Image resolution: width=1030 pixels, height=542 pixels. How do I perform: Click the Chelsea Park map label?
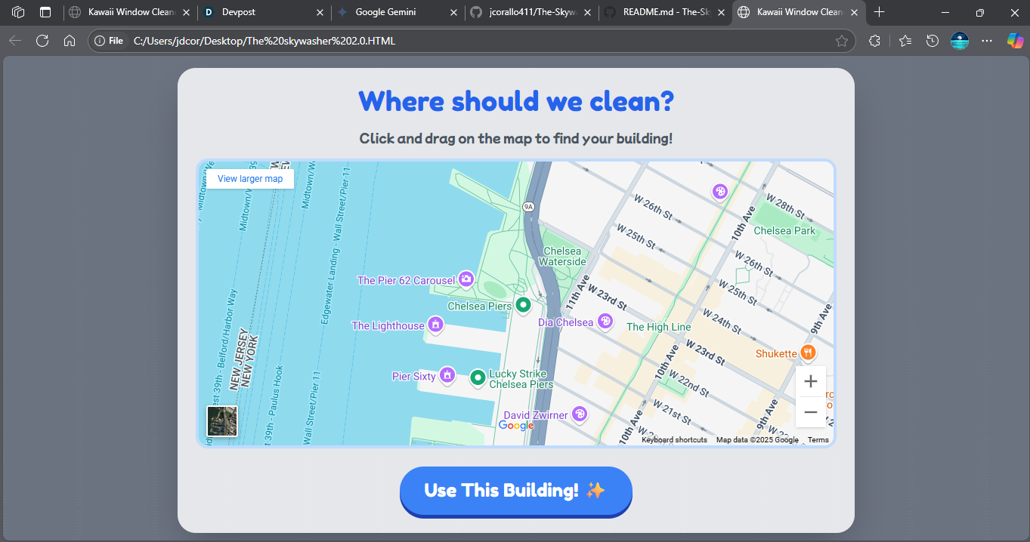pyautogui.click(x=785, y=230)
